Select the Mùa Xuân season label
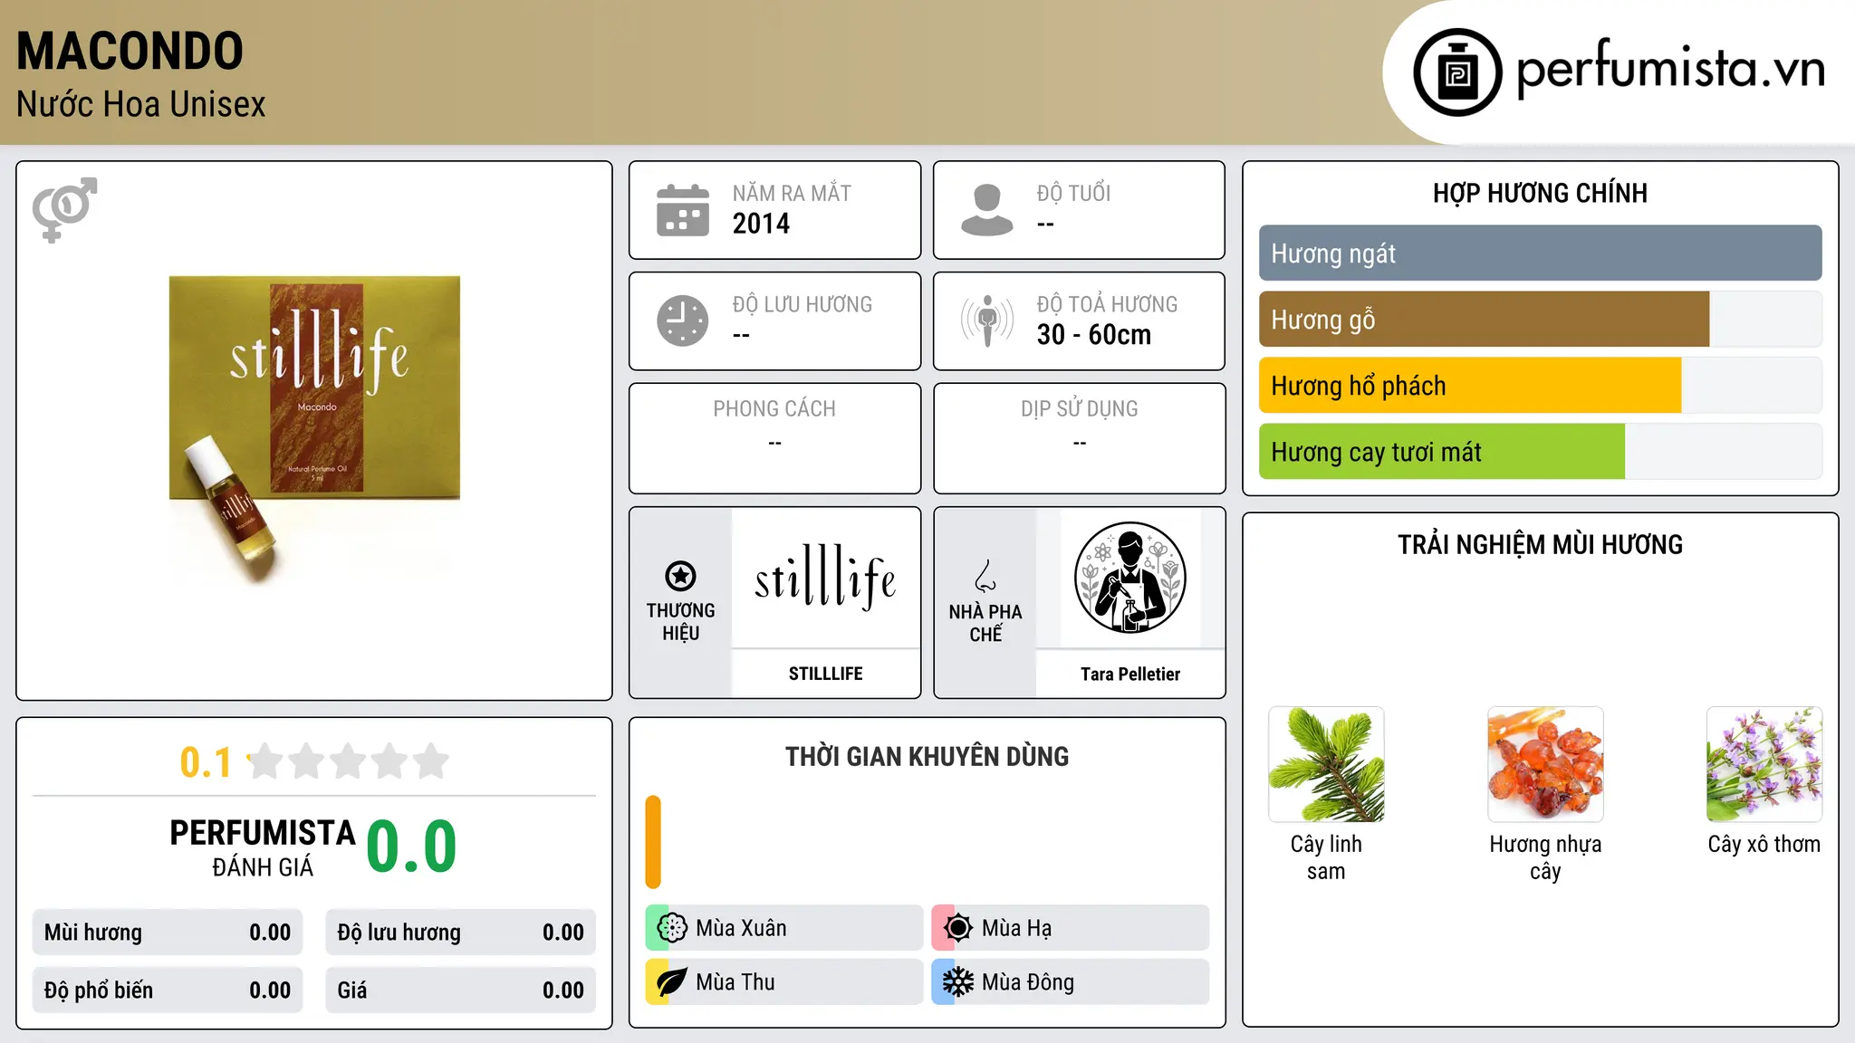The height and width of the screenshot is (1043, 1855). (741, 928)
